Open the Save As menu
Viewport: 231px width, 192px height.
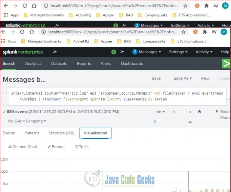(183, 78)
